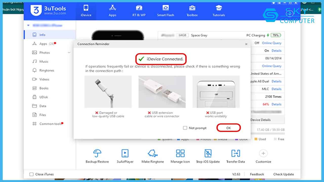324x182 pixels.
Task: Collapse the device name tree arrow
Action: coord(28,26)
